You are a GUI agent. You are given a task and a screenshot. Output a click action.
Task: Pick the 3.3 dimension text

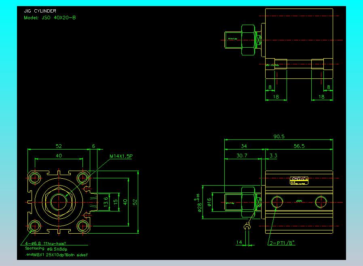273,156
